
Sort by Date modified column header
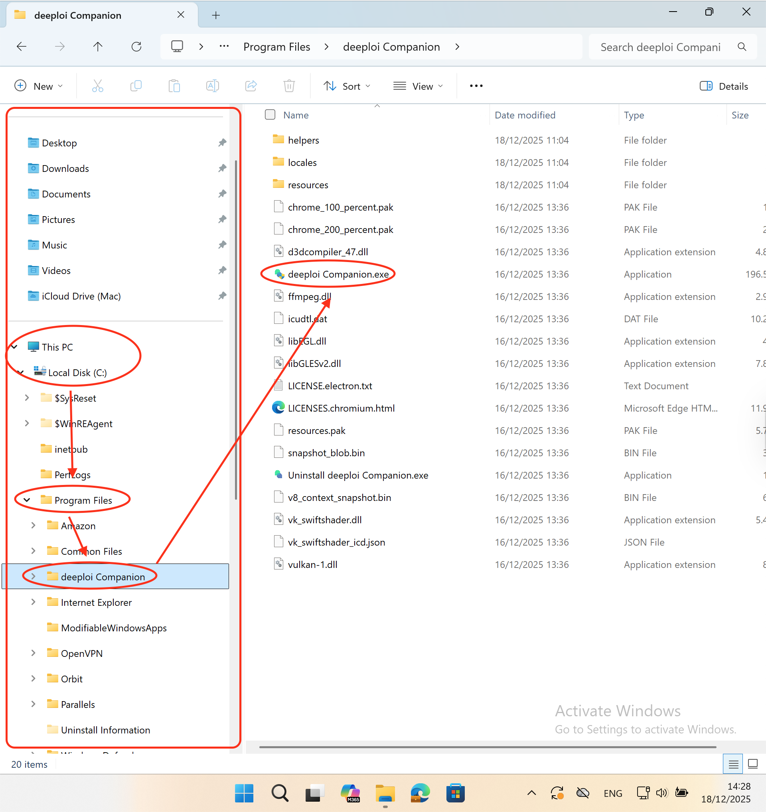[525, 115]
